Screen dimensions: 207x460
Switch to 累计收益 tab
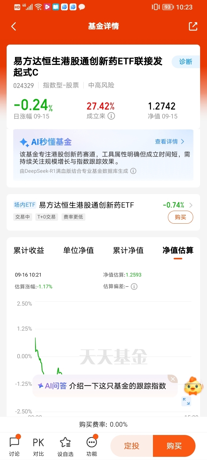pyautogui.click(x=29, y=250)
